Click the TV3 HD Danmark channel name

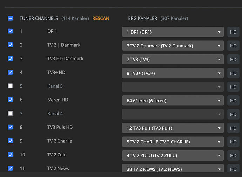65,59
